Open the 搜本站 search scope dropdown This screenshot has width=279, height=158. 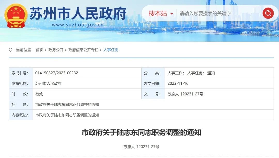point(160,13)
